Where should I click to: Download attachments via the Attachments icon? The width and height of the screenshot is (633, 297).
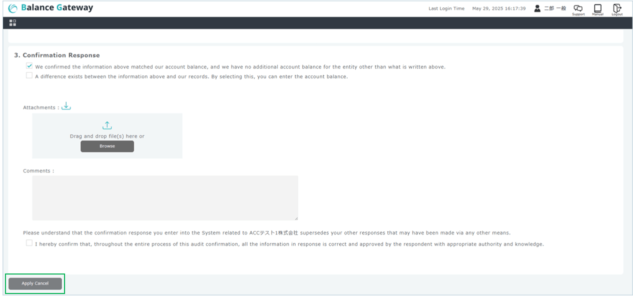pyautogui.click(x=66, y=106)
